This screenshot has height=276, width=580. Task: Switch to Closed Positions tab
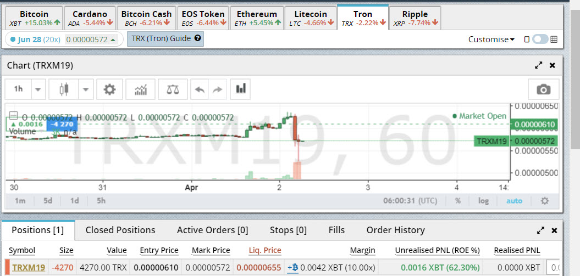[120, 230]
